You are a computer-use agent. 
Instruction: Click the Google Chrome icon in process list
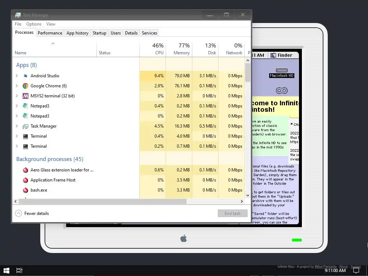coord(26,86)
